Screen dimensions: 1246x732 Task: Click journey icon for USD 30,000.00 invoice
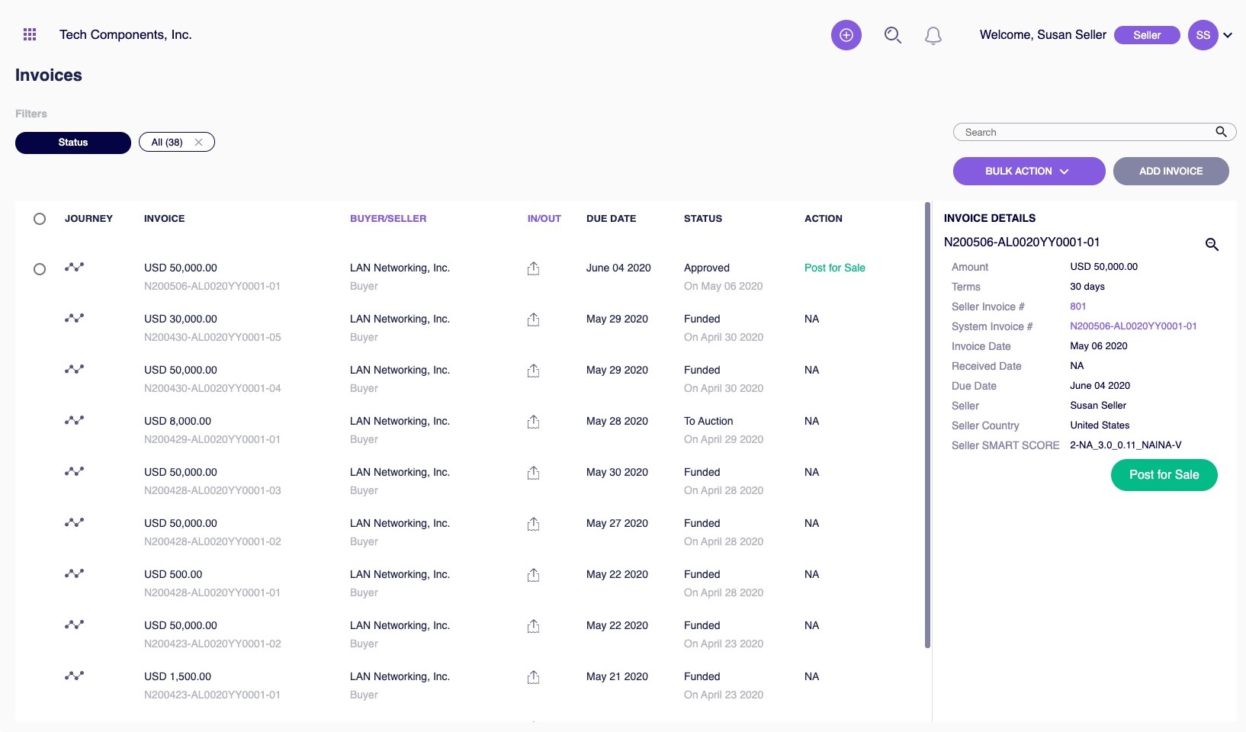coord(74,318)
